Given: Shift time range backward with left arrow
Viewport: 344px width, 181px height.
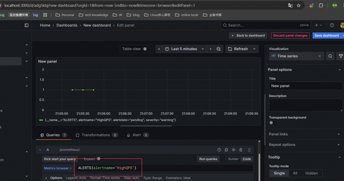Looking at the screenshot, I should coord(159,49).
